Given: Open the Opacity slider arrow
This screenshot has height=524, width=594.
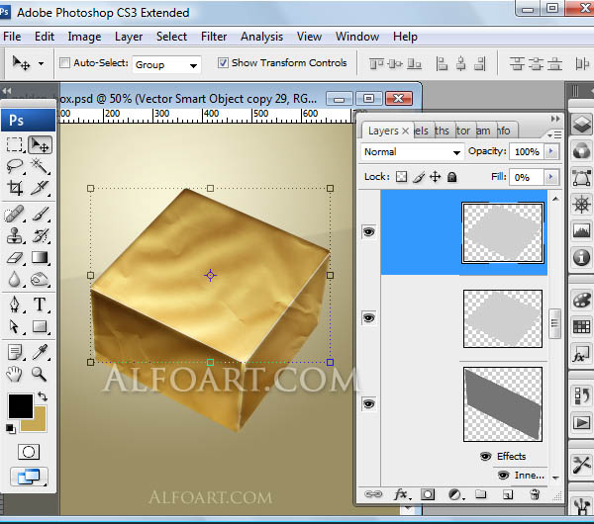Looking at the screenshot, I should [551, 151].
